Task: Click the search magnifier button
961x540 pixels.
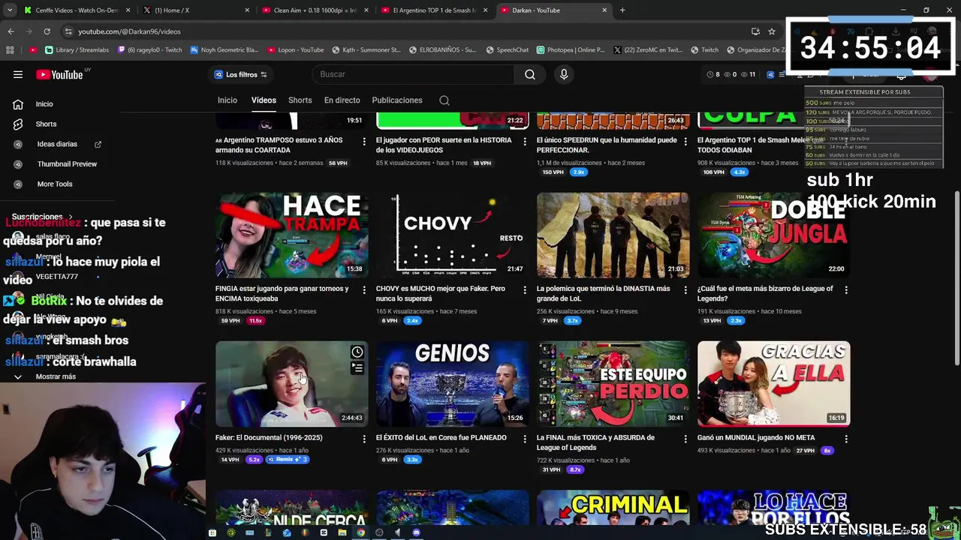Action: click(x=530, y=74)
